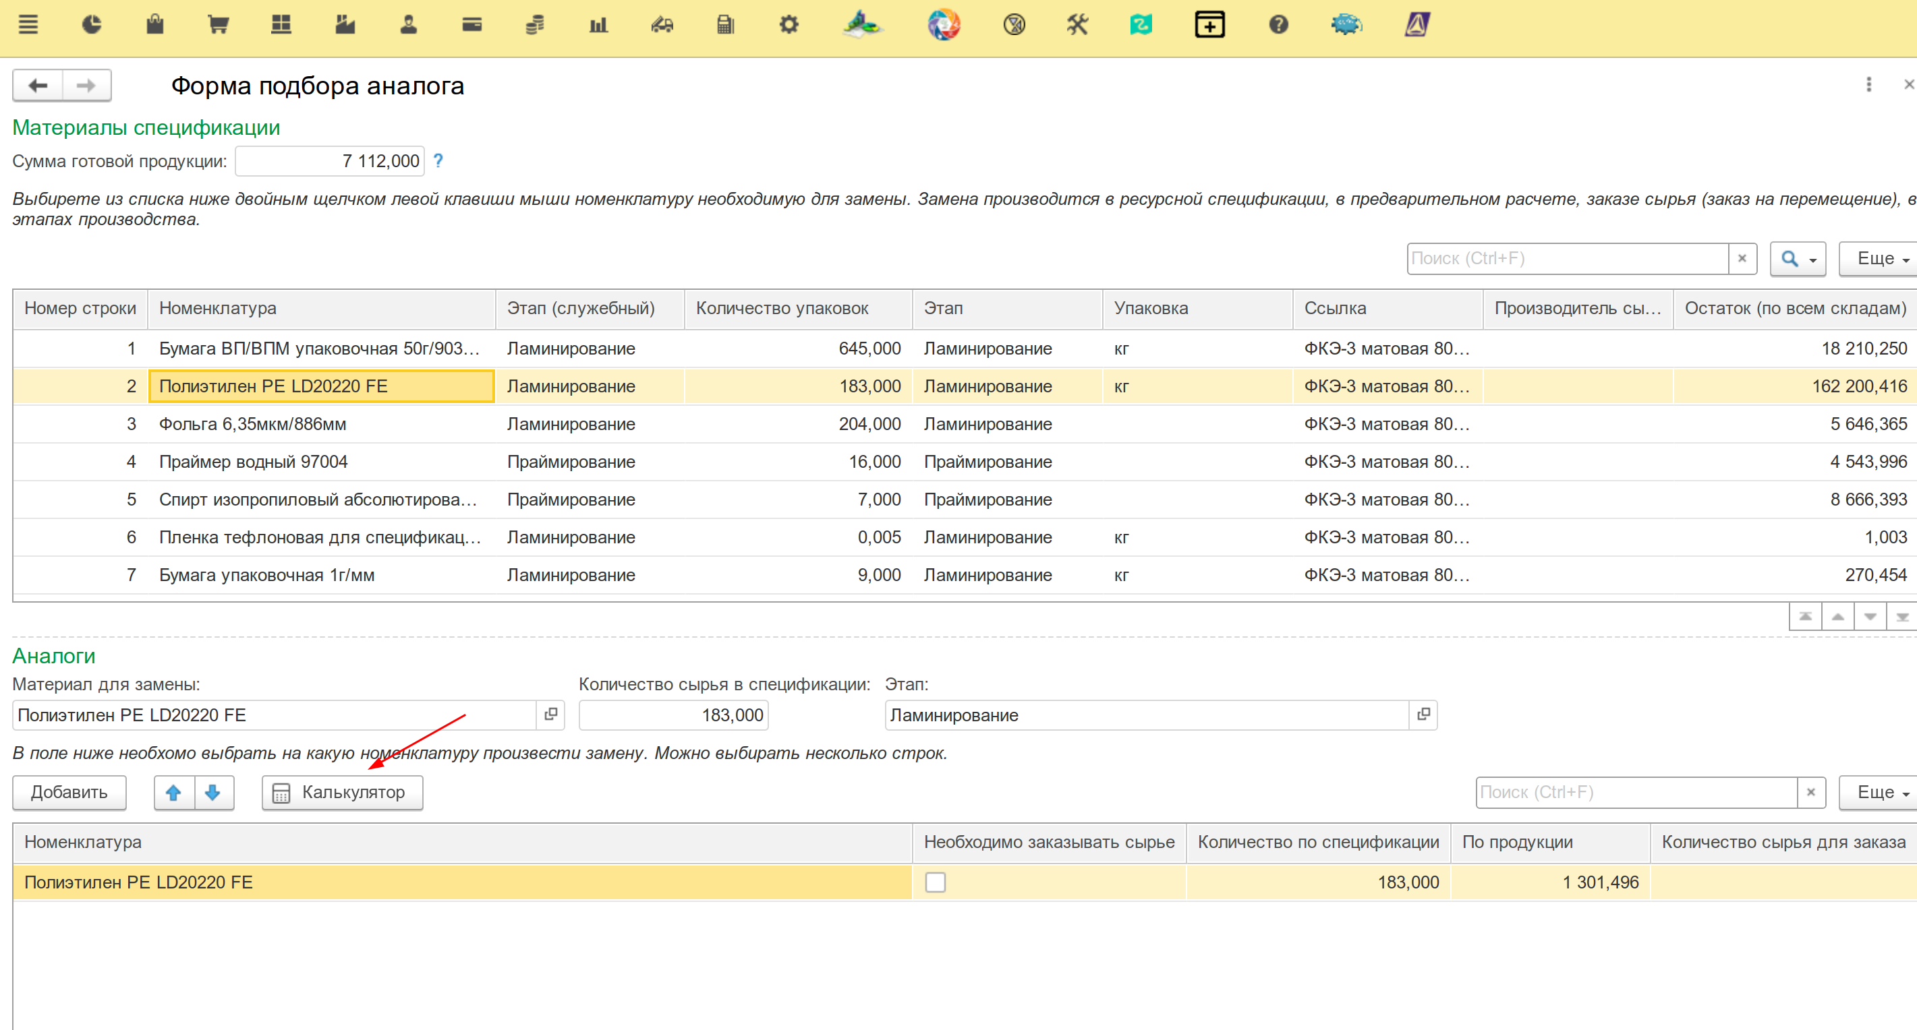This screenshot has height=1030, width=1917.
Task: Open the 'Калькулятор' button
Action: pyautogui.click(x=343, y=793)
